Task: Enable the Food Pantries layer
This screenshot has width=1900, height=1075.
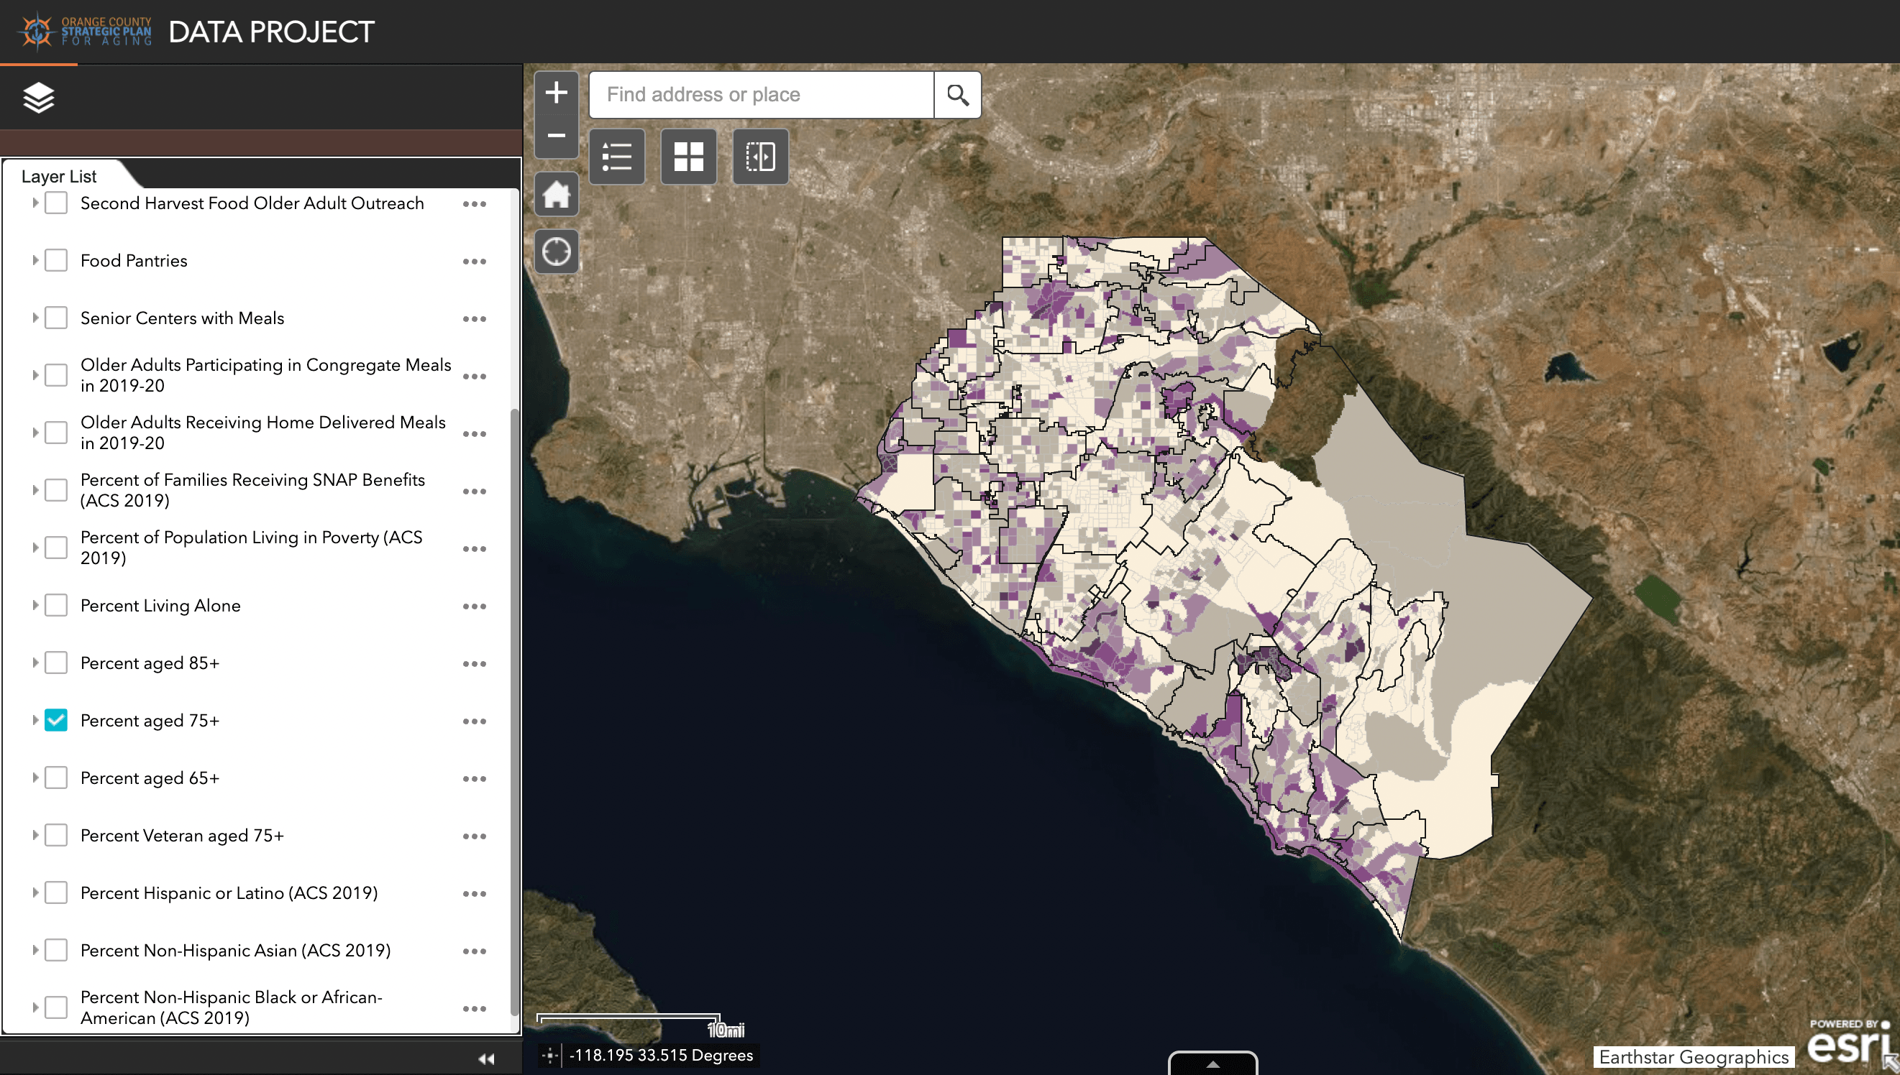Action: (x=56, y=261)
